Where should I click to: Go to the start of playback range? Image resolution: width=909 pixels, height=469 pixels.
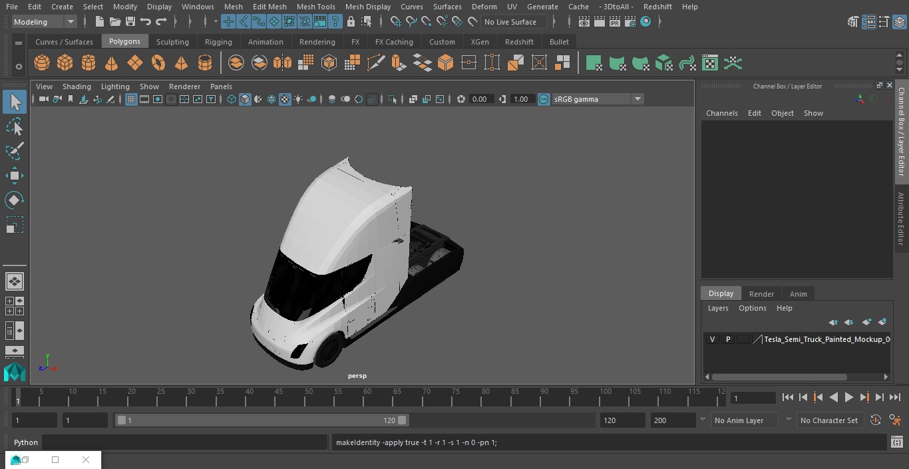coord(787,397)
